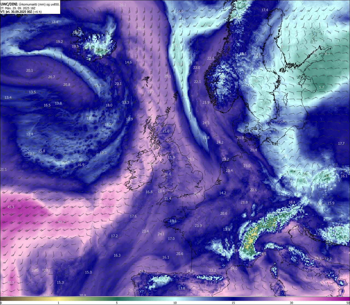Click the 23.0 value over Germany
Image resolution: width=350 pixels, height=305 pixels.
(x=247, y=166)
